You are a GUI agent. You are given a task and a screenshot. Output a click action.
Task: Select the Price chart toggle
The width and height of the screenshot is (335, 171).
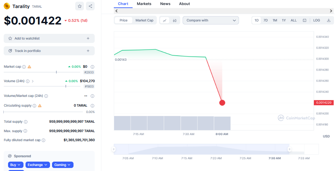point(124,20)
